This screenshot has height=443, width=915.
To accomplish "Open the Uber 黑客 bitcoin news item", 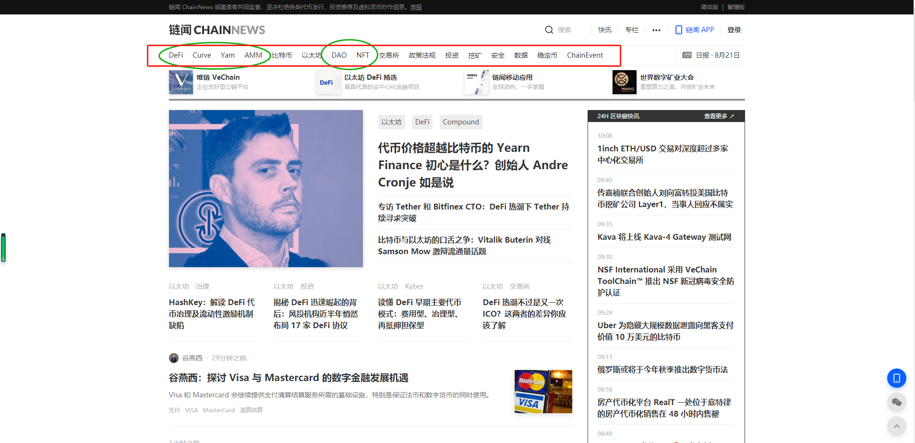I will tap(665, 331).
